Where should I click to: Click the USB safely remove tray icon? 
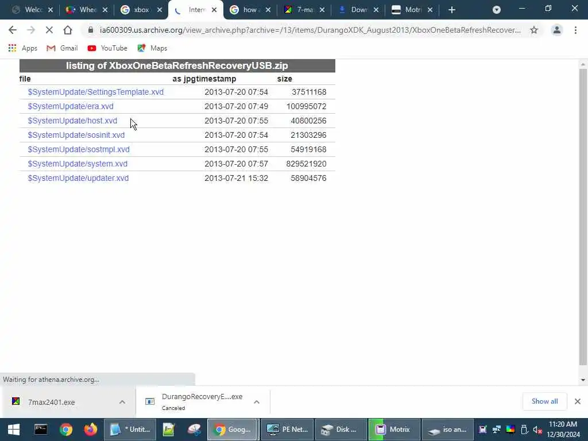pos(524,430)
